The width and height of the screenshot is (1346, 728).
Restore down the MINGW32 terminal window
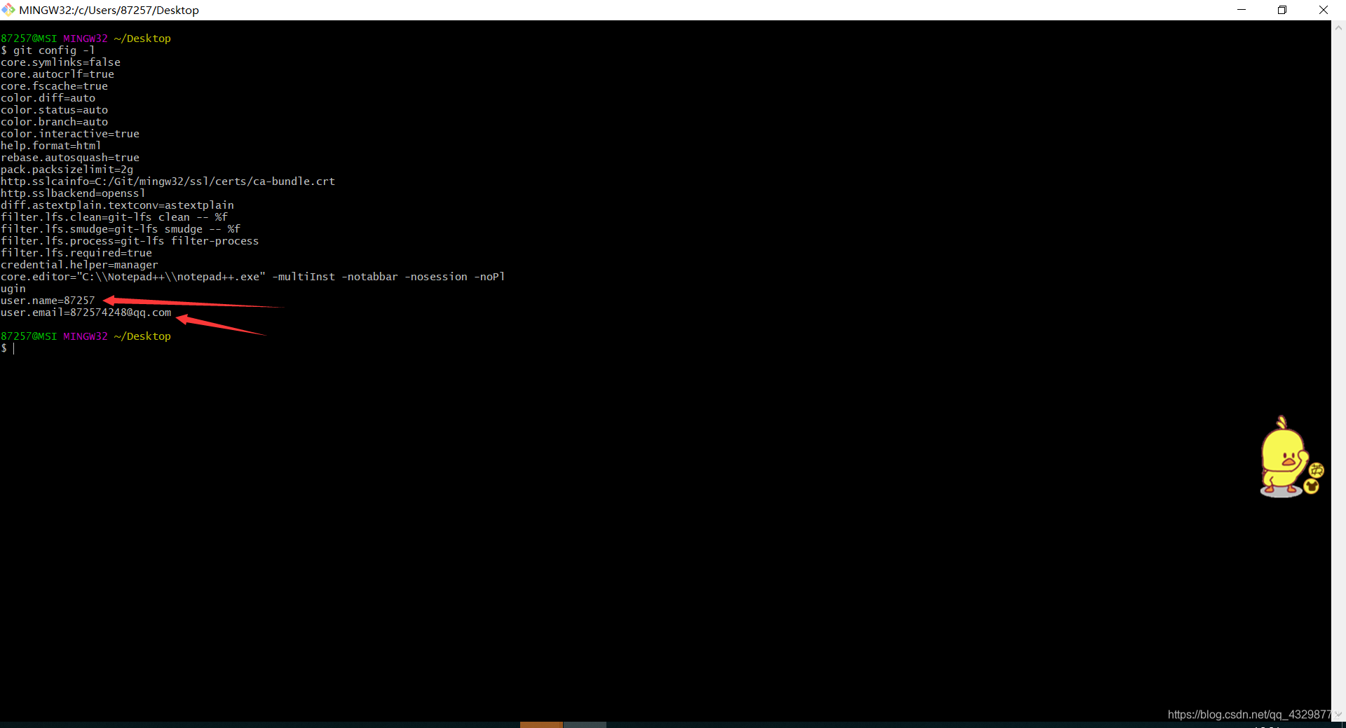[x=1282, y=10]
